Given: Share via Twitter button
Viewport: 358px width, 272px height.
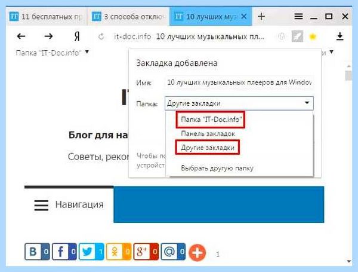Looking at the screenshot, I should 91,252.
